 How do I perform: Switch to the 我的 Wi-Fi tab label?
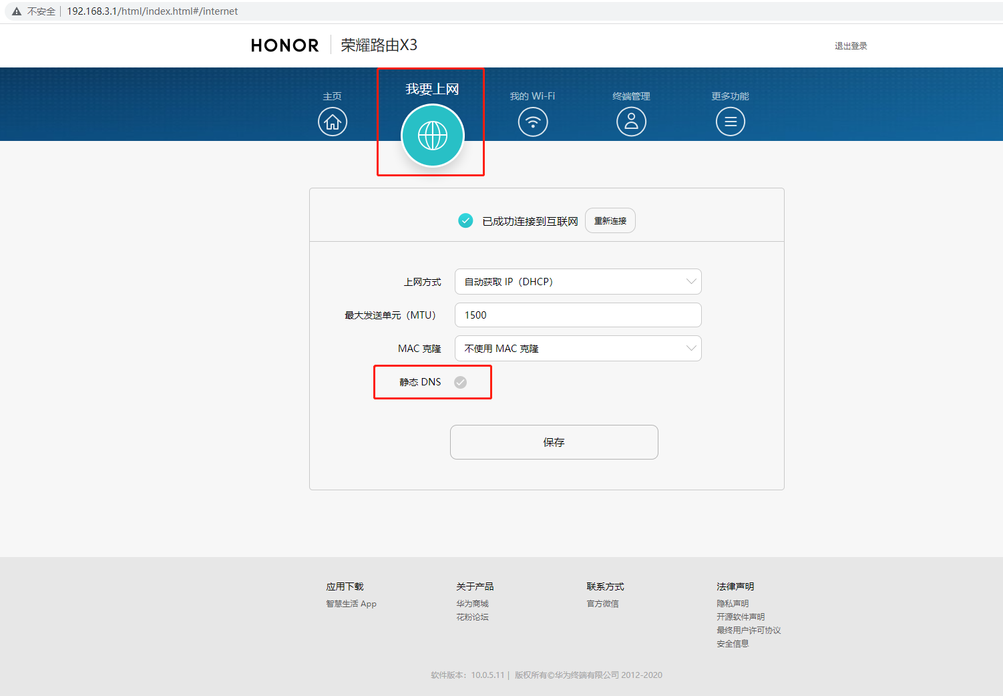pyautogui.click(x=532, y=96)
